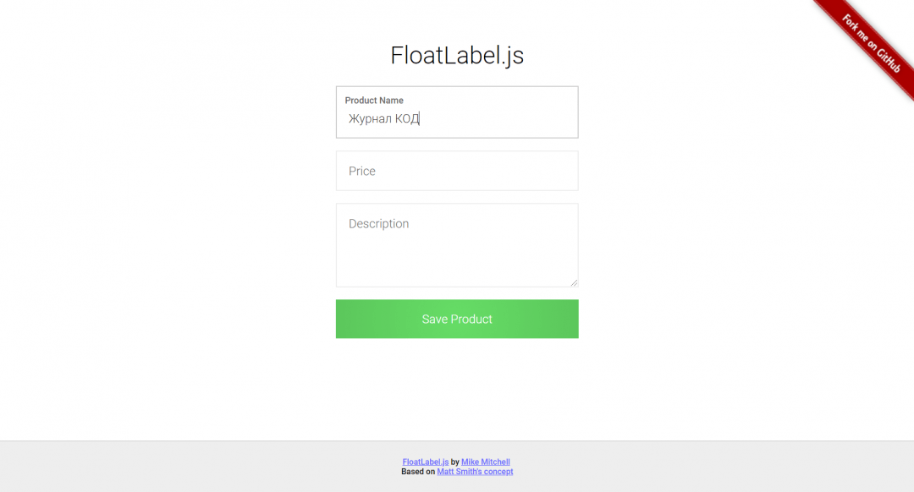The image size is (914, 492).
Task: Click the FloatLabel.js page heading
Action: pyautogui.click(x=457, y=56)
